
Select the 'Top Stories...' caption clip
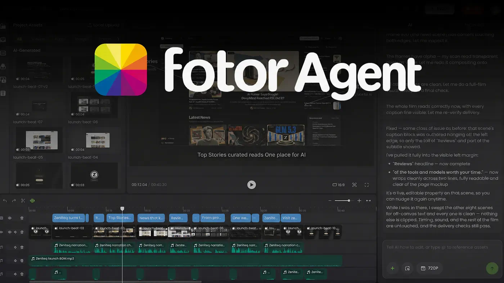click(x=120, y=218)
